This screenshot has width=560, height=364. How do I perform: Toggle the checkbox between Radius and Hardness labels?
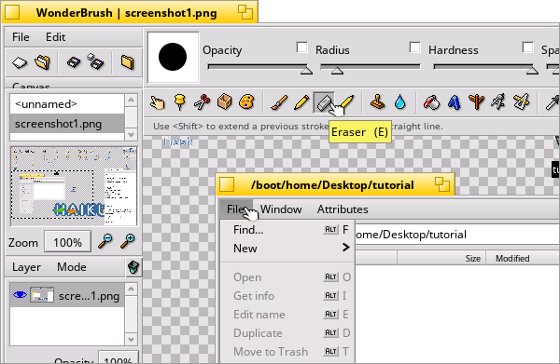415,47
